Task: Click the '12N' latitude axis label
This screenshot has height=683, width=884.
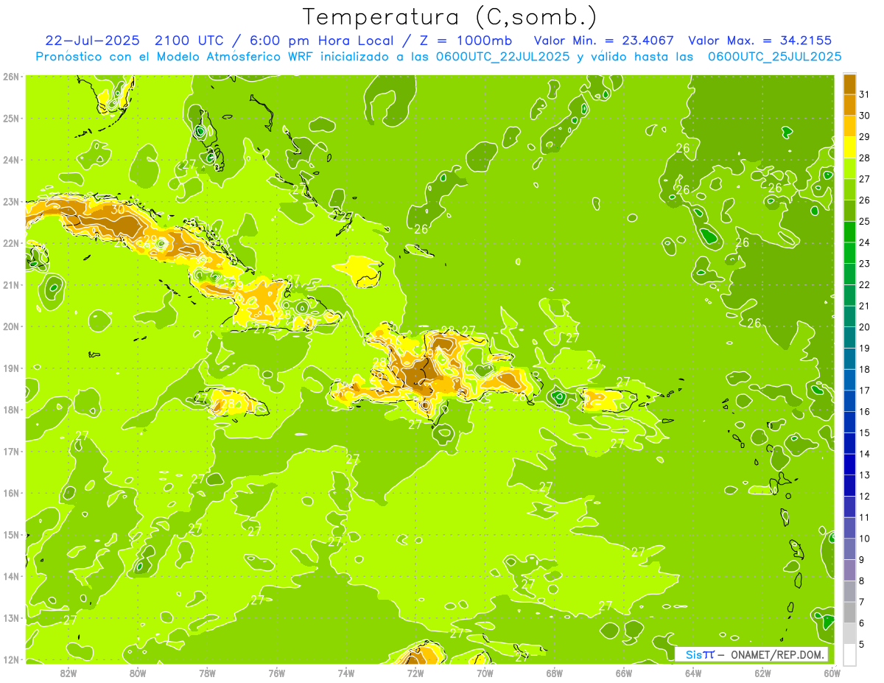Action: coord(10,659)
